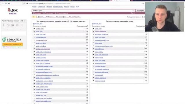Add «купить диван» with its plus icon
Viewport: 185px width, 104px height.
tap(93, 57)
